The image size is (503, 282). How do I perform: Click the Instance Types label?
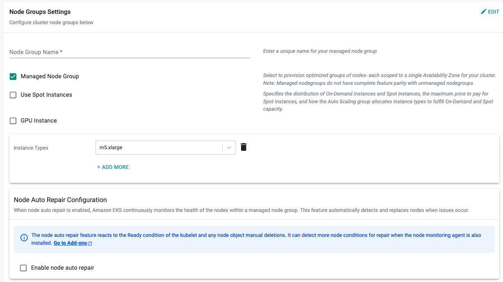(31, 148)
